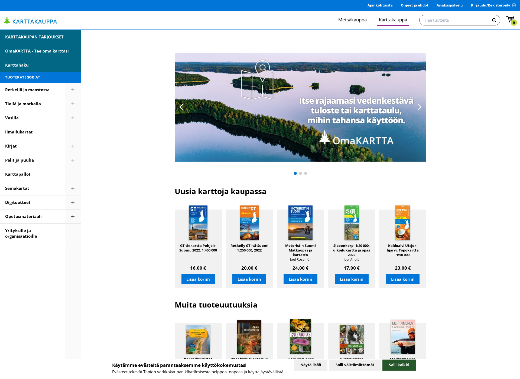This screenshot has width=520, height=379.
Task: Add GT tiekartta Pohjois-Suomi to cart
Action: tap(198, 279)
